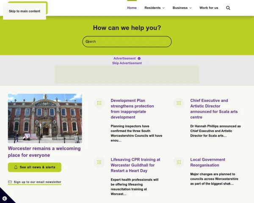
Task: Open Worcester remains a welcoming place article
Action: tap(44, 152)
